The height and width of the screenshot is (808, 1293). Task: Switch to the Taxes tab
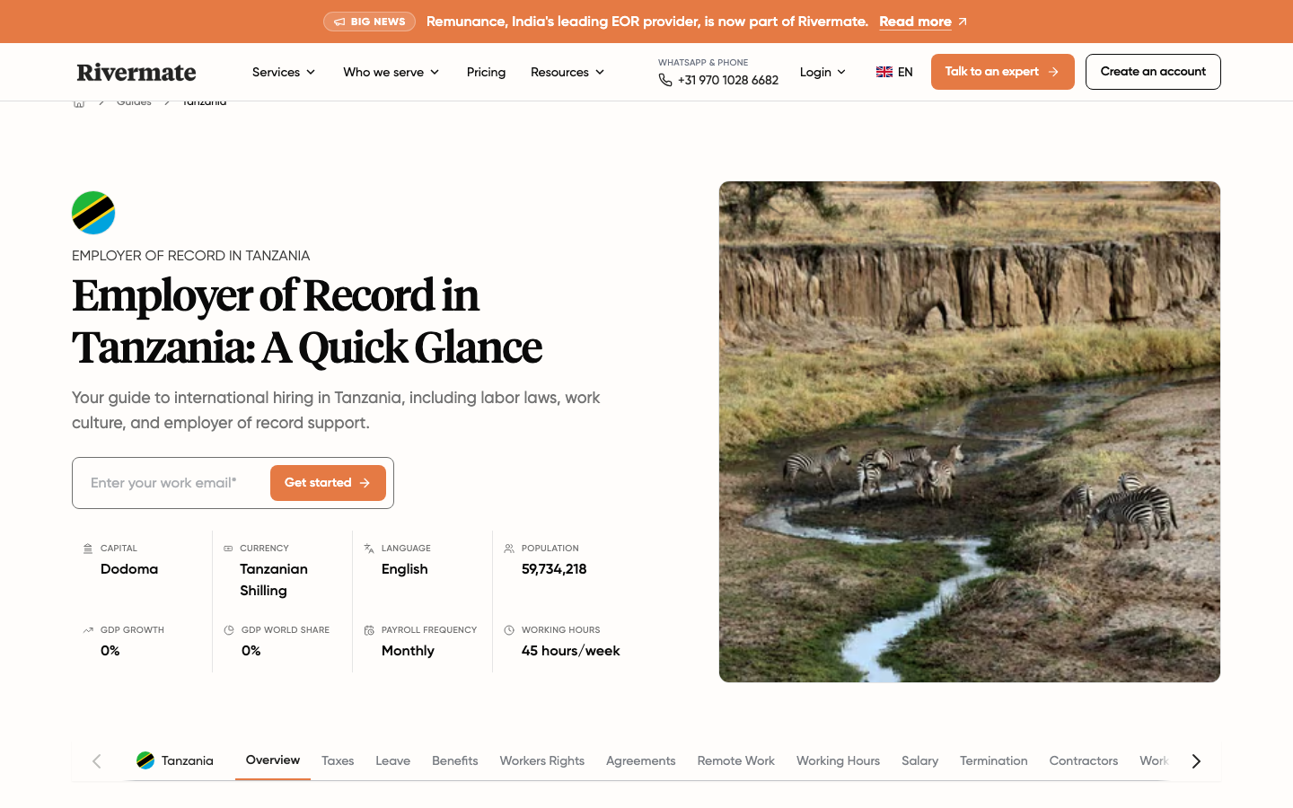[338, 760]
